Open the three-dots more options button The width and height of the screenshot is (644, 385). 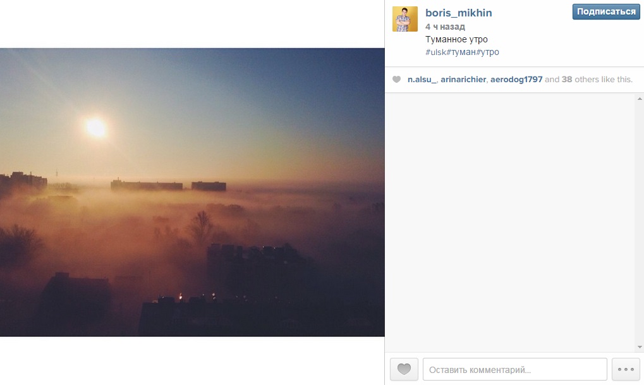626,369
